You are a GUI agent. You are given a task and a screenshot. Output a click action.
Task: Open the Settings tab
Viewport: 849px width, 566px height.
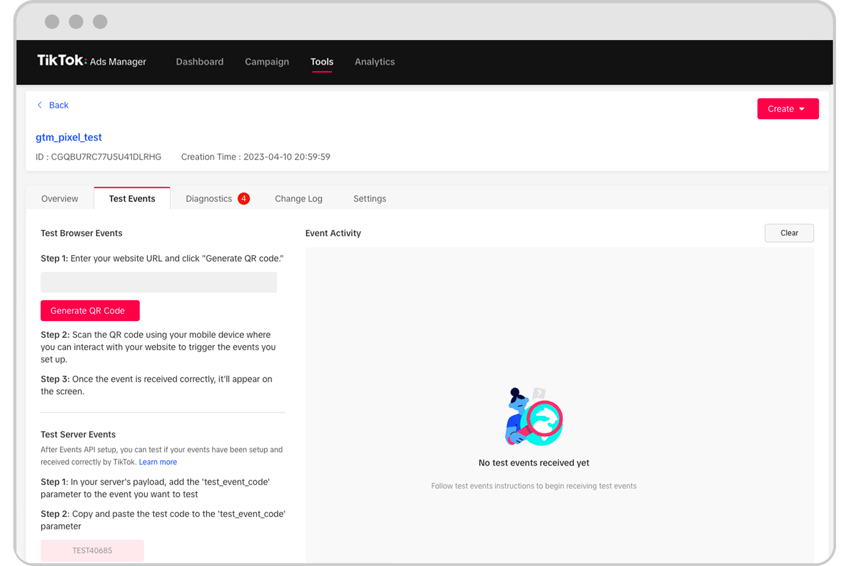click(x=369, y=198)
